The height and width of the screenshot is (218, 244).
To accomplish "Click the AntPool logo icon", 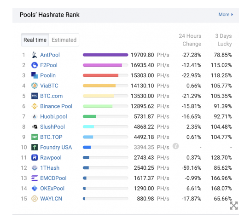I will coord(35,55).
